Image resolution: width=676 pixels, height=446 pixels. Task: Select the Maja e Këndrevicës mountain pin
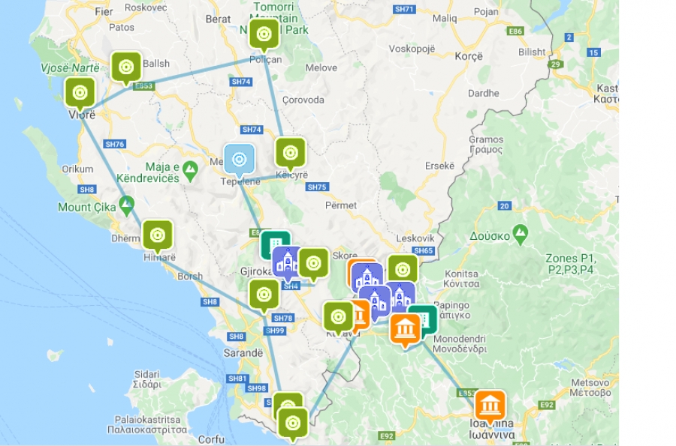pos(190,171)
